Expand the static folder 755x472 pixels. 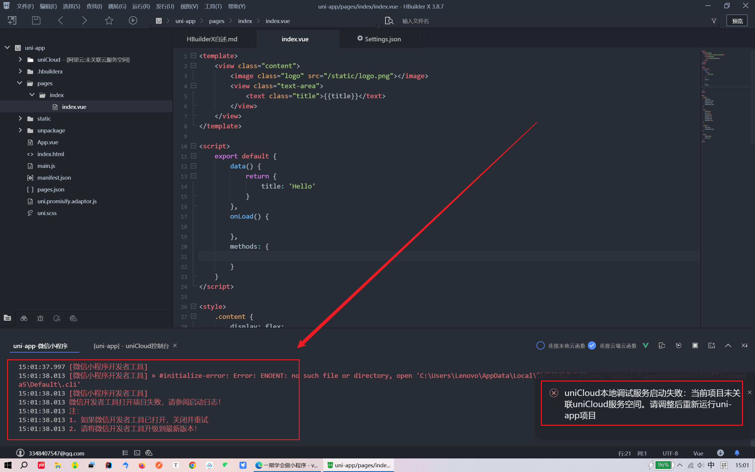(20, 118)
